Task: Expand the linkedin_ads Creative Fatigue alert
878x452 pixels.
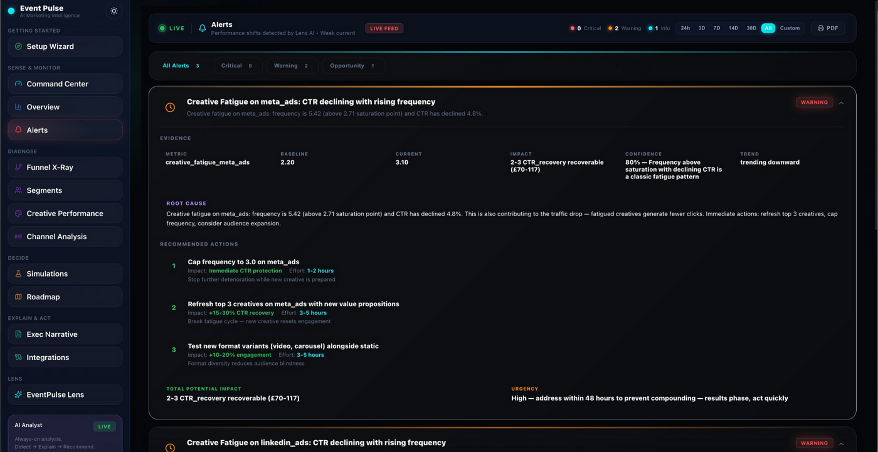Action: (842, 443)
